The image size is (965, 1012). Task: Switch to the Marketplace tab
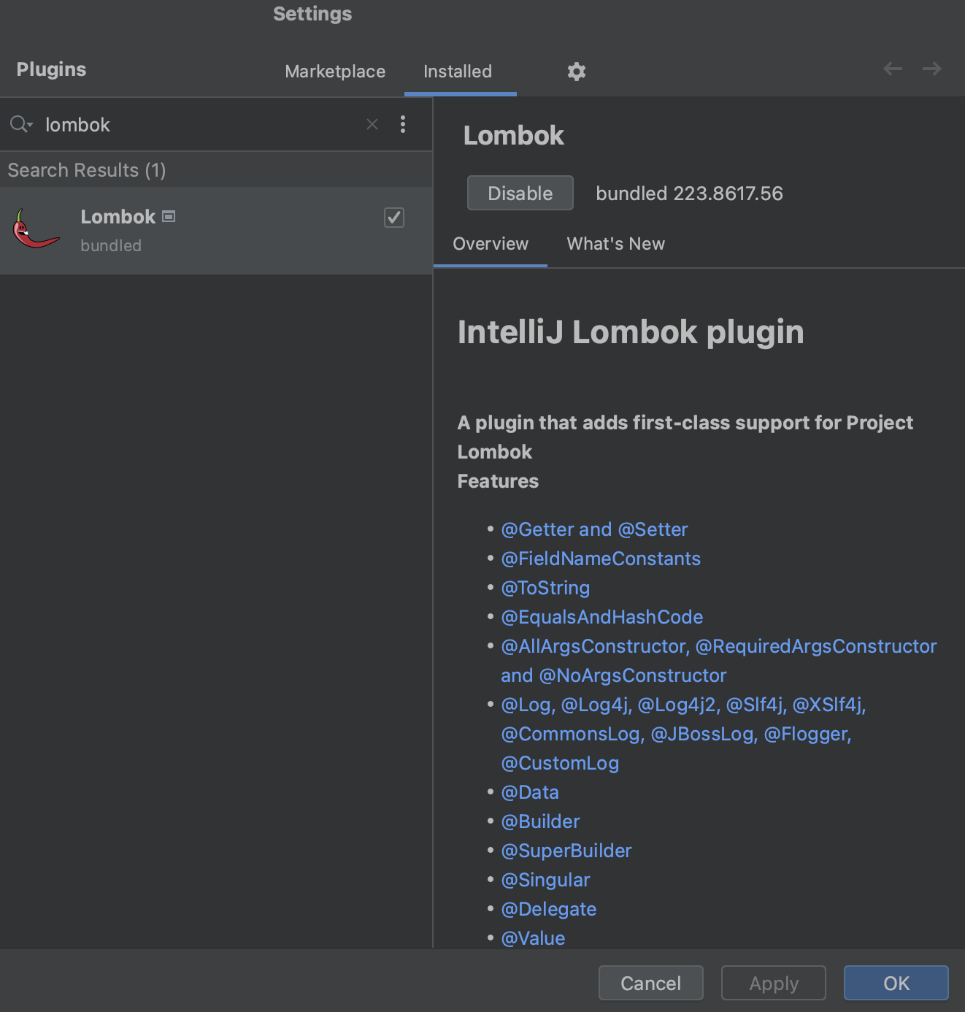coord(335,72)
